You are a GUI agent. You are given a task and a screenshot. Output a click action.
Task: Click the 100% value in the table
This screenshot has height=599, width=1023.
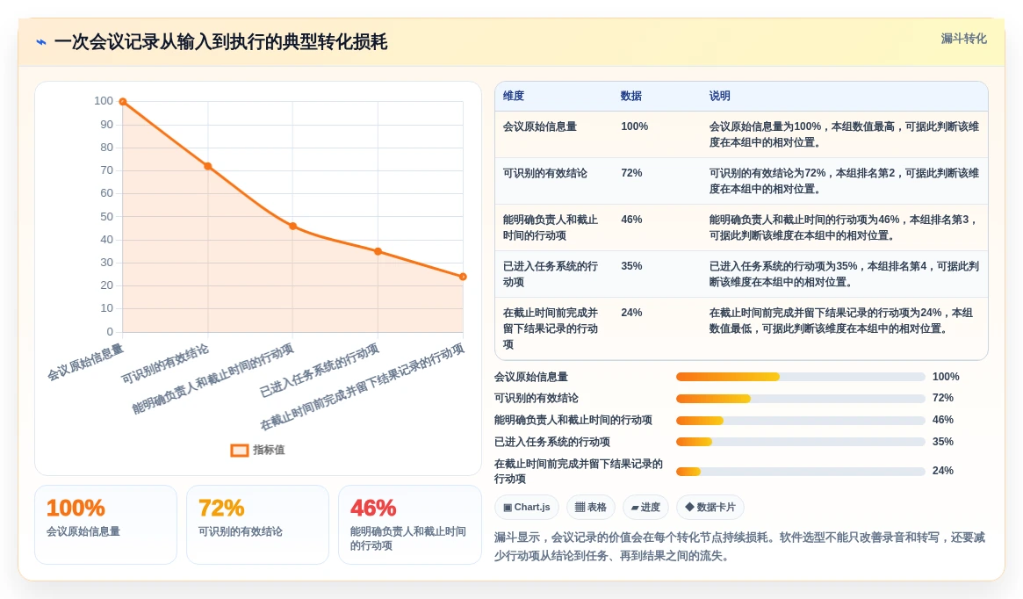(x=634, y=126)
